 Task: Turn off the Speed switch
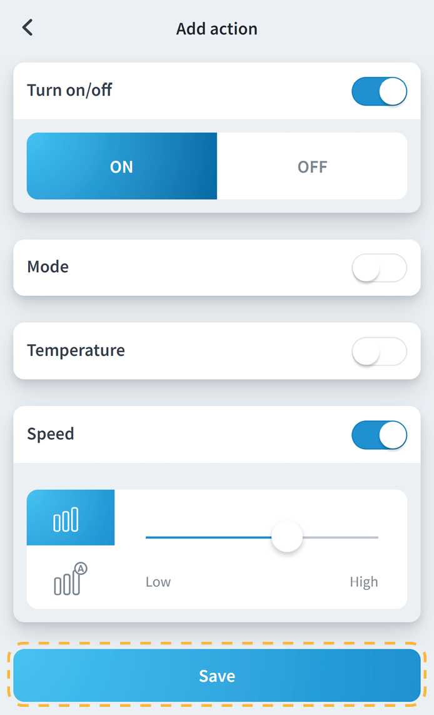point(379,435)
